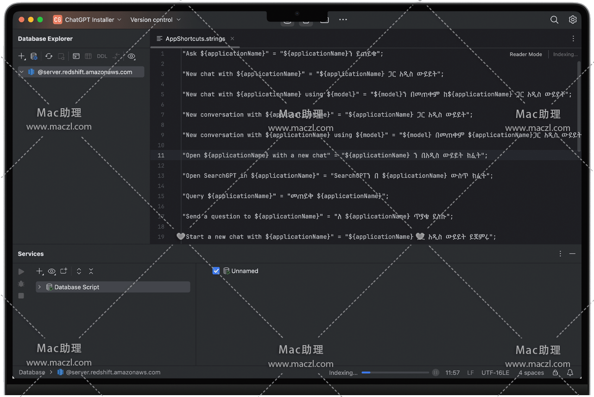Screen dimensions: 594x397
Task: Toggle file read-only lock icon
Action: click(555, 372)
